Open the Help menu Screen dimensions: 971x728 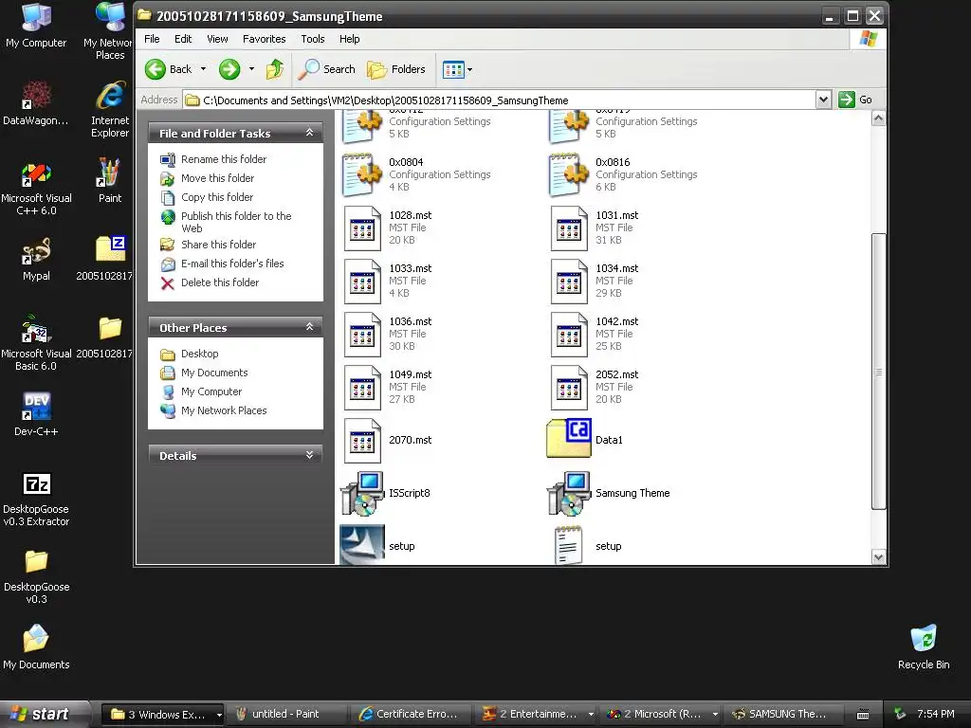coord(349,39)
